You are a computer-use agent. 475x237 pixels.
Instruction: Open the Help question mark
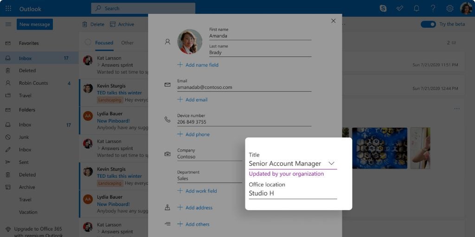(433, 8)
